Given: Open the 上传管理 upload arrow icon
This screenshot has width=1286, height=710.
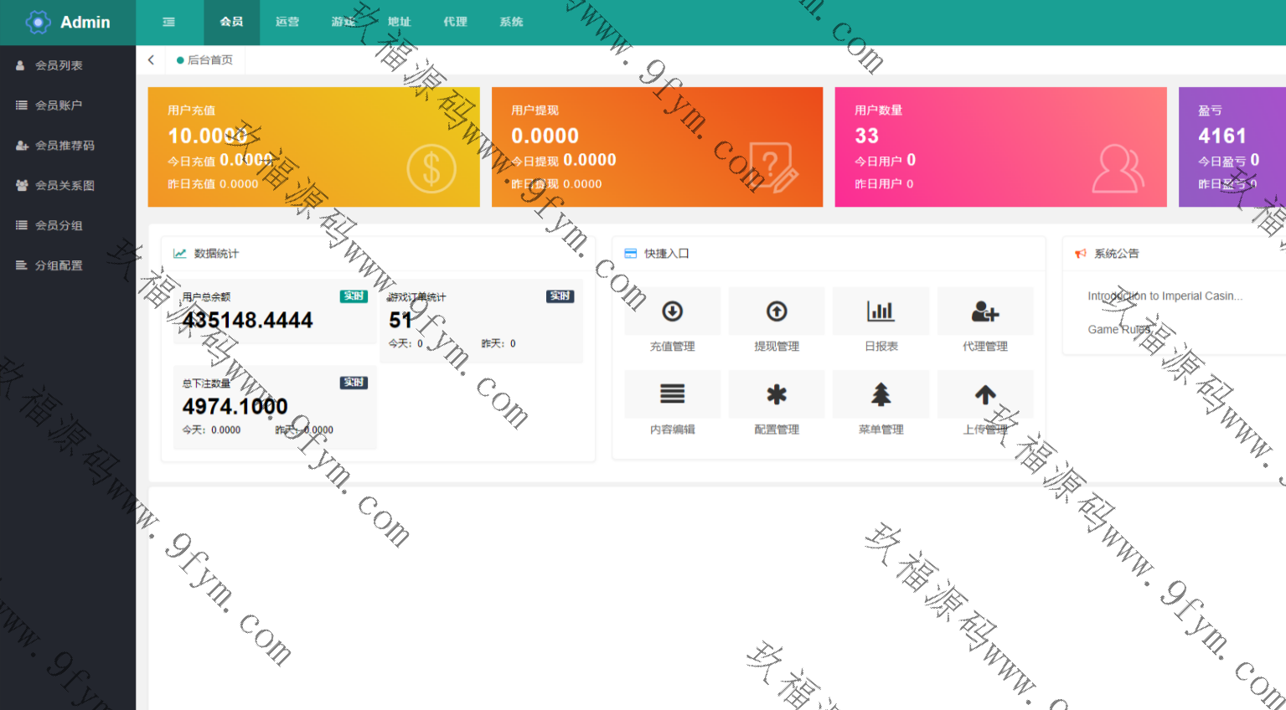Looking at the screenshot, I should point(984,395).
